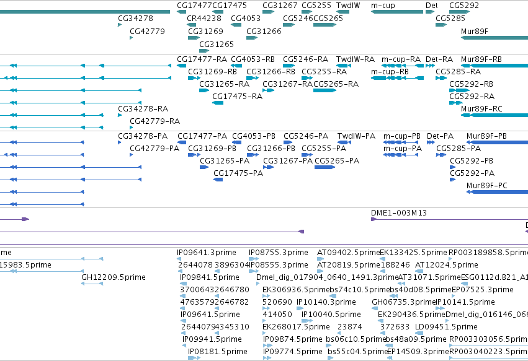
Task: Click the CG5292-RA transcript label
Action: [472, 97]
